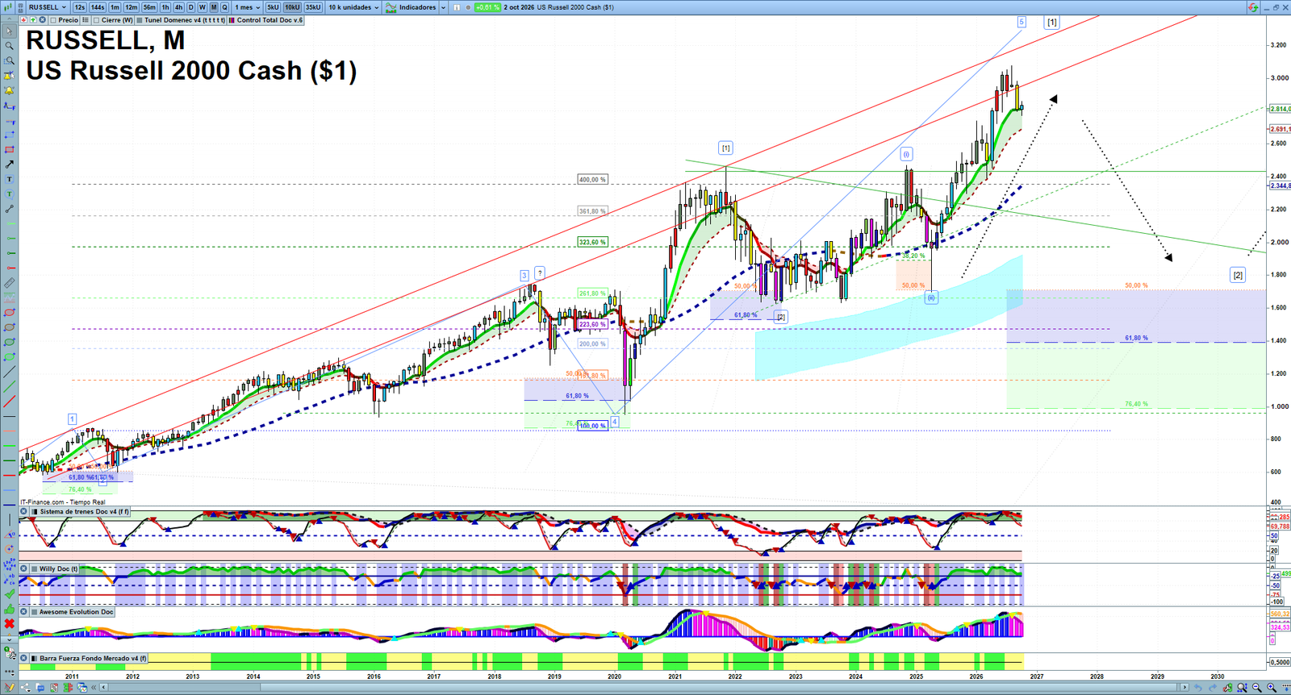Switch to the 1h timeframe

click(165, 7)
